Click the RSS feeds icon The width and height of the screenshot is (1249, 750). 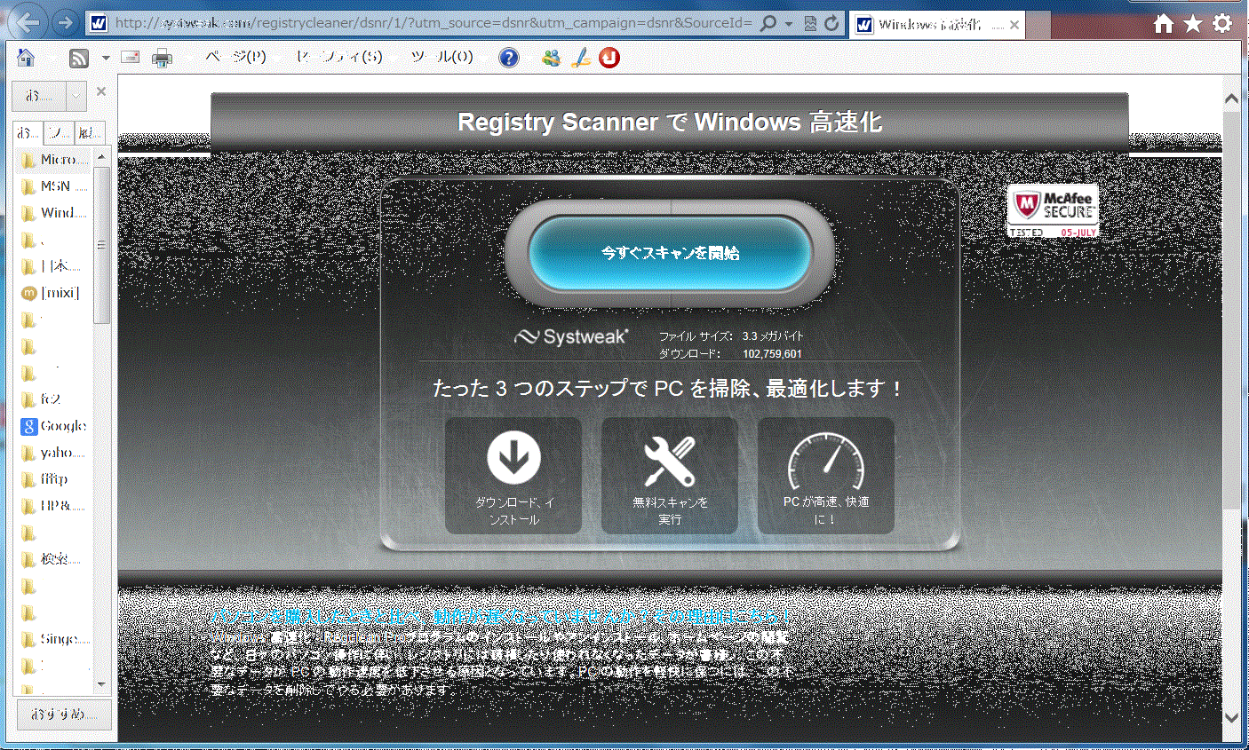(x=79, y=58)
